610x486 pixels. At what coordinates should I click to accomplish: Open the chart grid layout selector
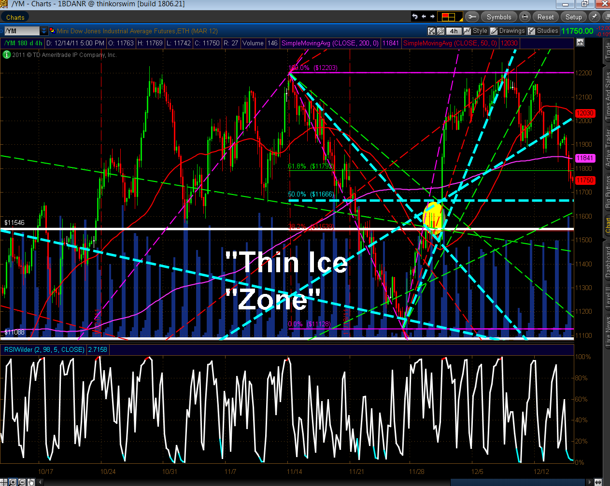point(449,17)
